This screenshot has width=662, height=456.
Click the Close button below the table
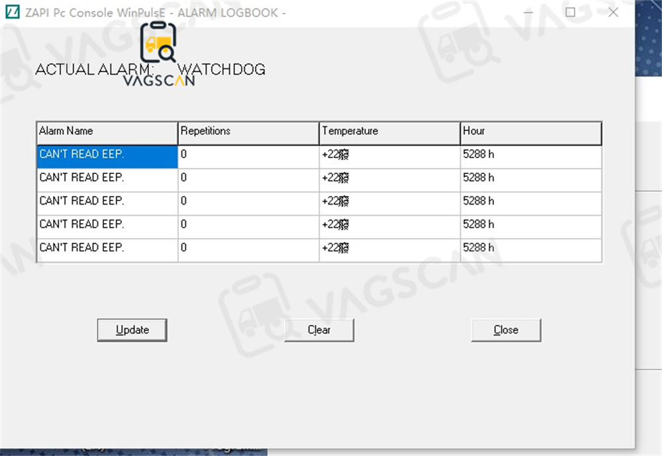[x=506, y=330]
